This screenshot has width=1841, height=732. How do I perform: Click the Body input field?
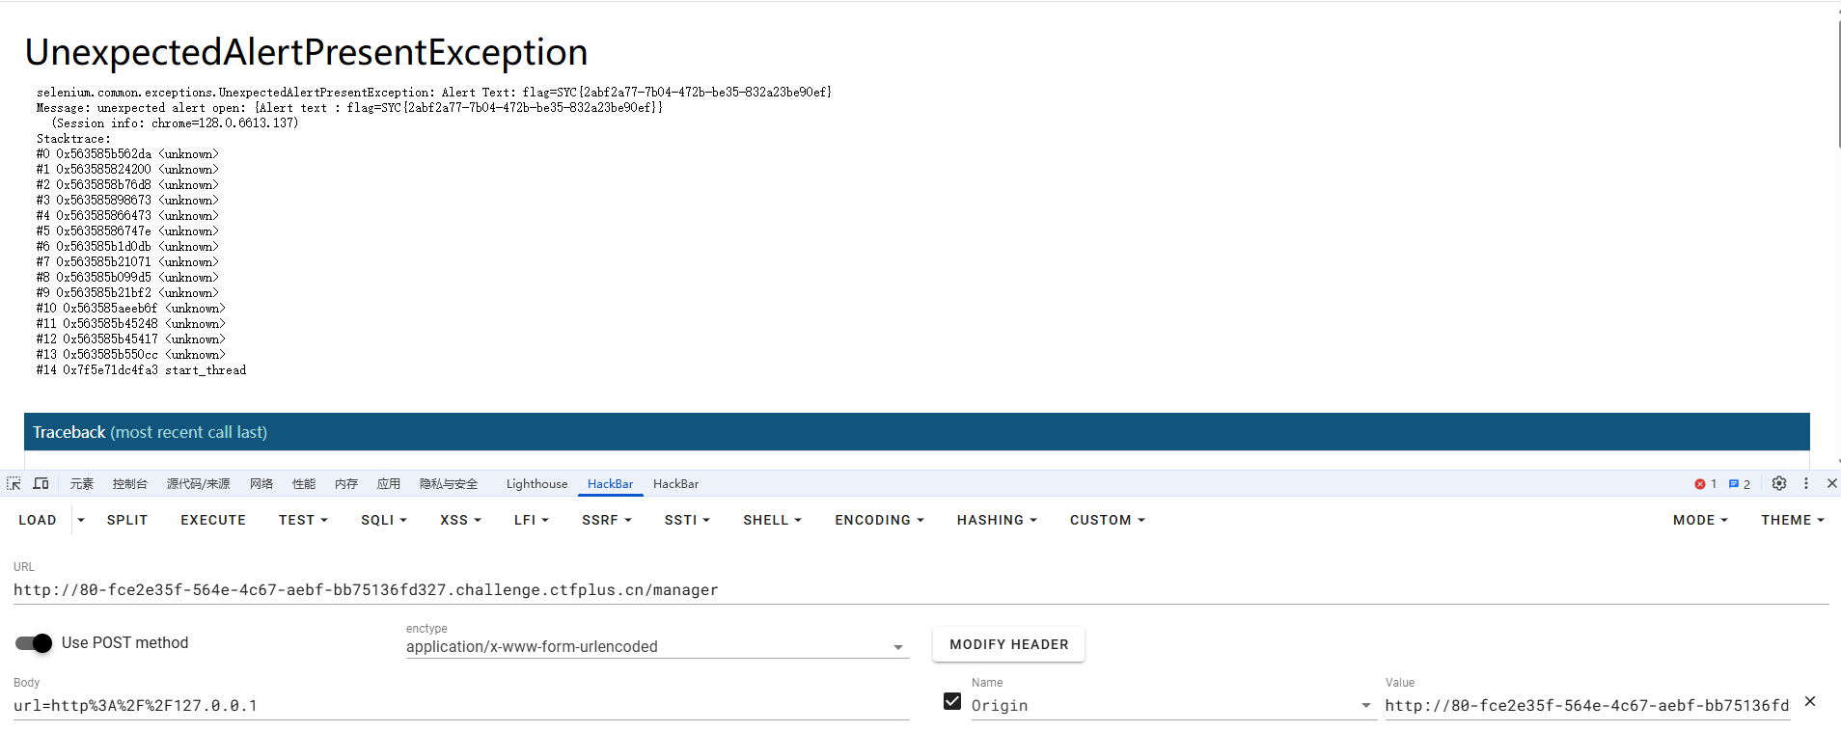click(461, 706)
